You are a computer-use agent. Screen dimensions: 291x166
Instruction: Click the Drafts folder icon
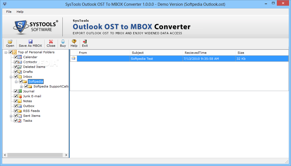click(20, 72)
